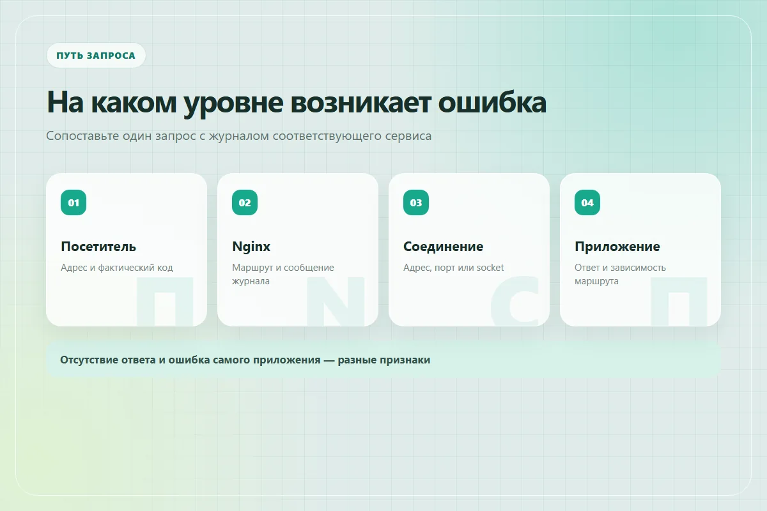Select the 01 step badge
The height and width of the screenshot is (511, 767).
pos(74,202)
